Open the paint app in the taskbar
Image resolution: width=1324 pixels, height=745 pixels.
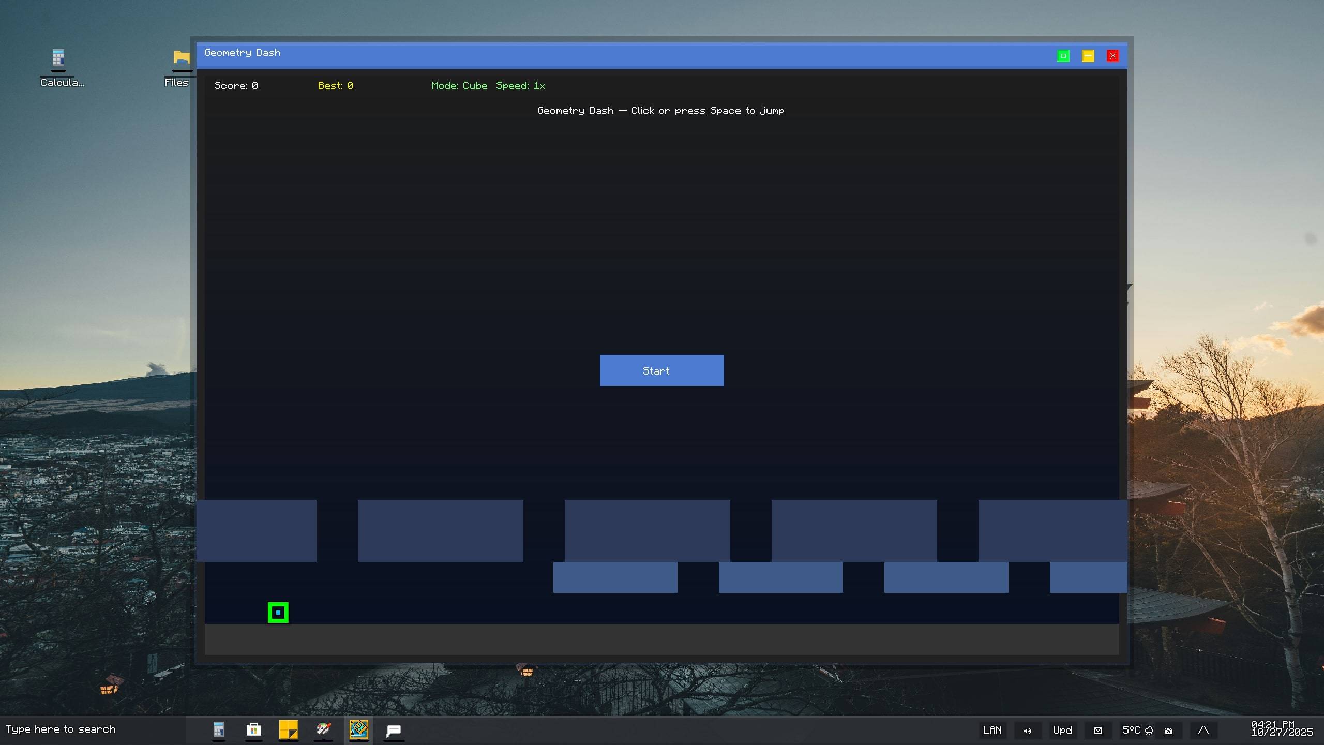pos(323,730)
